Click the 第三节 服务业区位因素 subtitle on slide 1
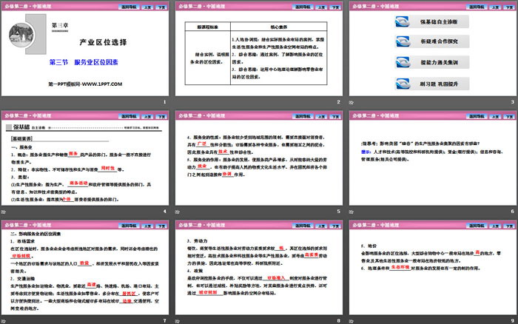 84,62
